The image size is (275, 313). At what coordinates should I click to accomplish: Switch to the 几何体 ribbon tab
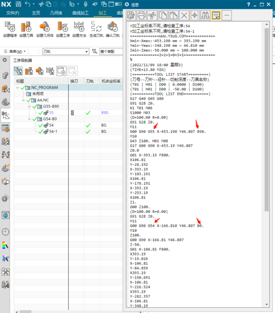[x=56, y=13]
